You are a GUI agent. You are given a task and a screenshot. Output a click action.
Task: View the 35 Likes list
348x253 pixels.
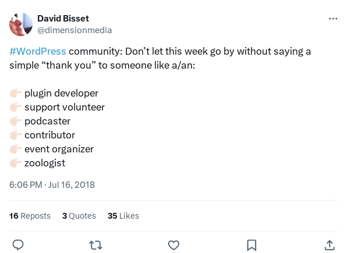point(123,216)
